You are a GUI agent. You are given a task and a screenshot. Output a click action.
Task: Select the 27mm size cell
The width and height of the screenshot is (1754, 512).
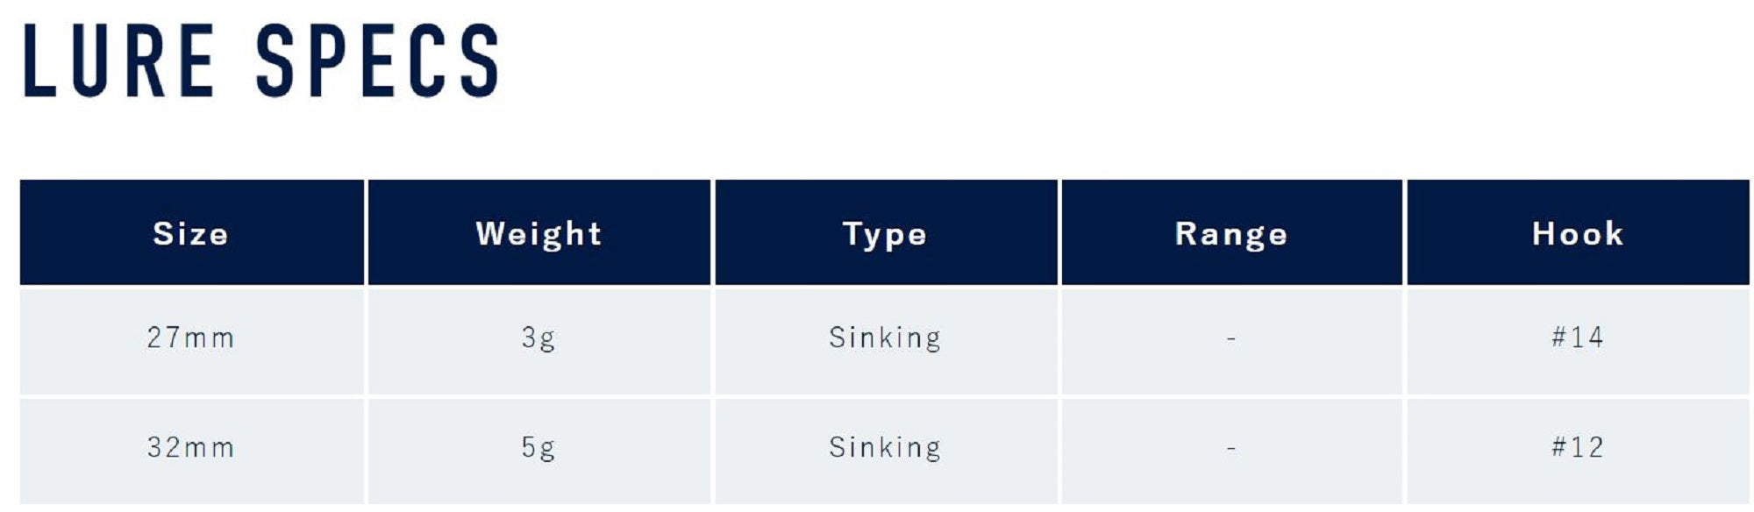pos(190,338)
